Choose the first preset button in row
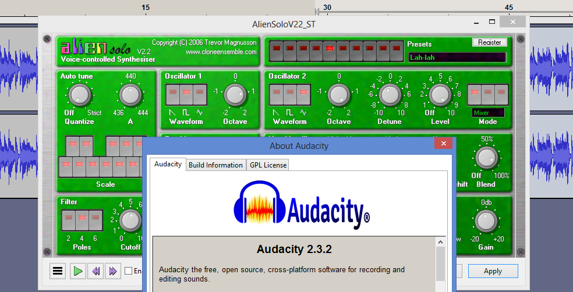 click(277, 51)
